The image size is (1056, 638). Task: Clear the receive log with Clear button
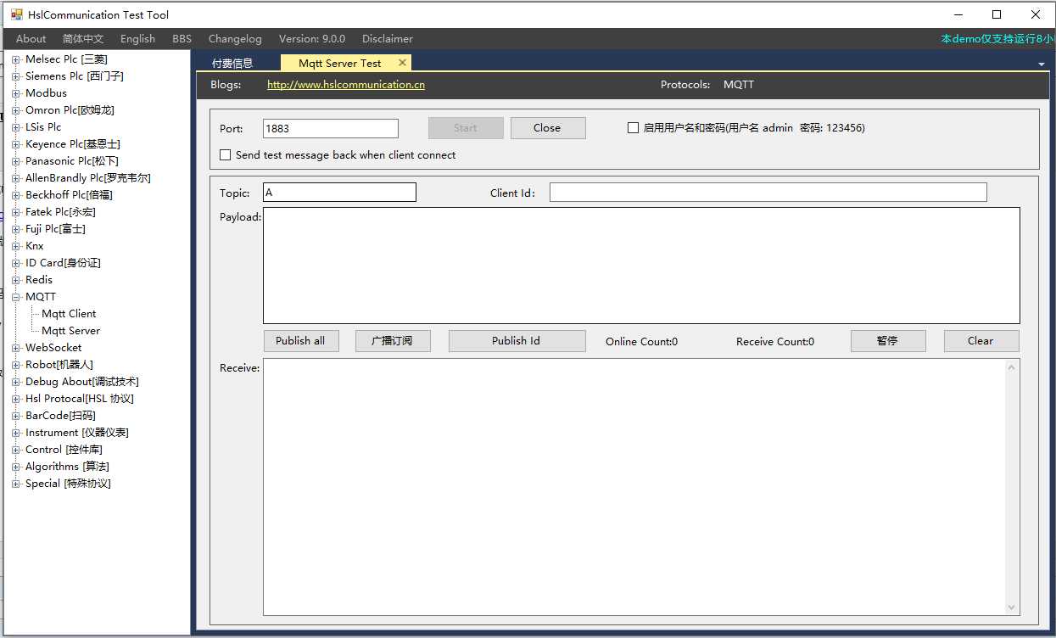click(981, 341)
